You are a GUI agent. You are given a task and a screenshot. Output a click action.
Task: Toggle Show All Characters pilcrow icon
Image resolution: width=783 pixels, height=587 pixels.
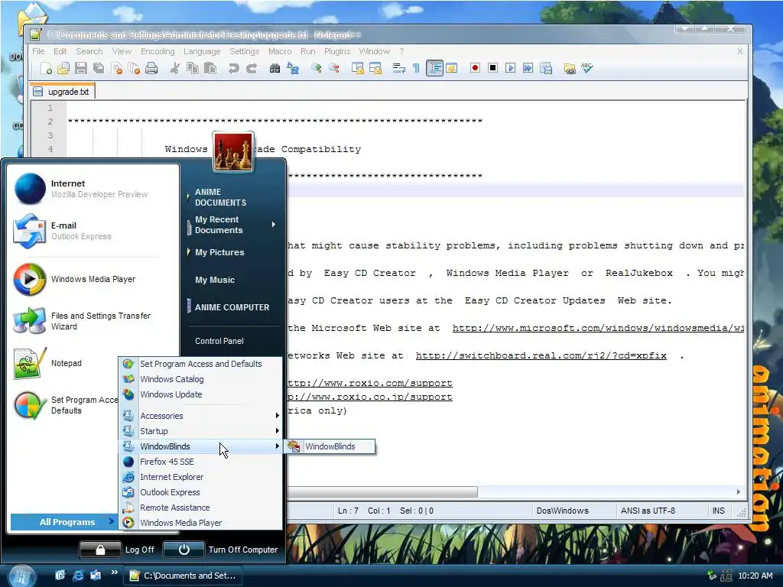pos(416,68)
